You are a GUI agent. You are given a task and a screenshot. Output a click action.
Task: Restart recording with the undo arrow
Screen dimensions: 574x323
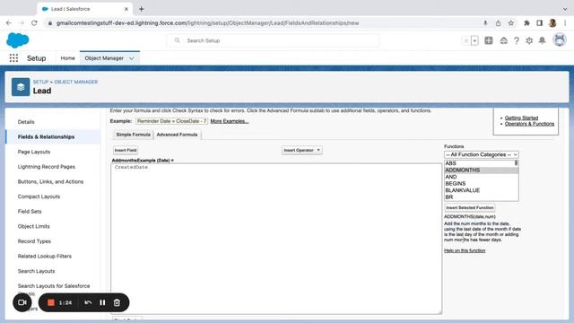pos(88,302)
